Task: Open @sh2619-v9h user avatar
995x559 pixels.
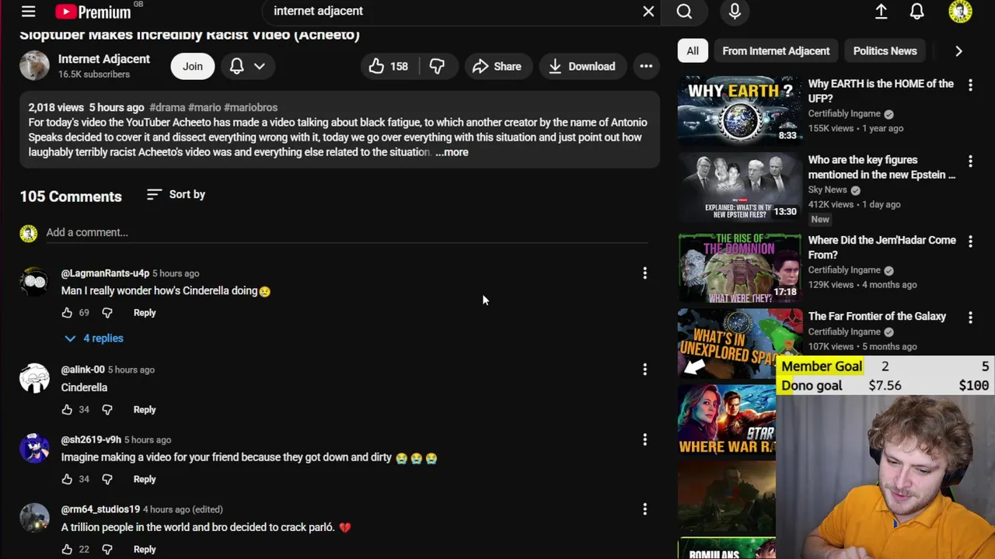Action: coord(34,448)
